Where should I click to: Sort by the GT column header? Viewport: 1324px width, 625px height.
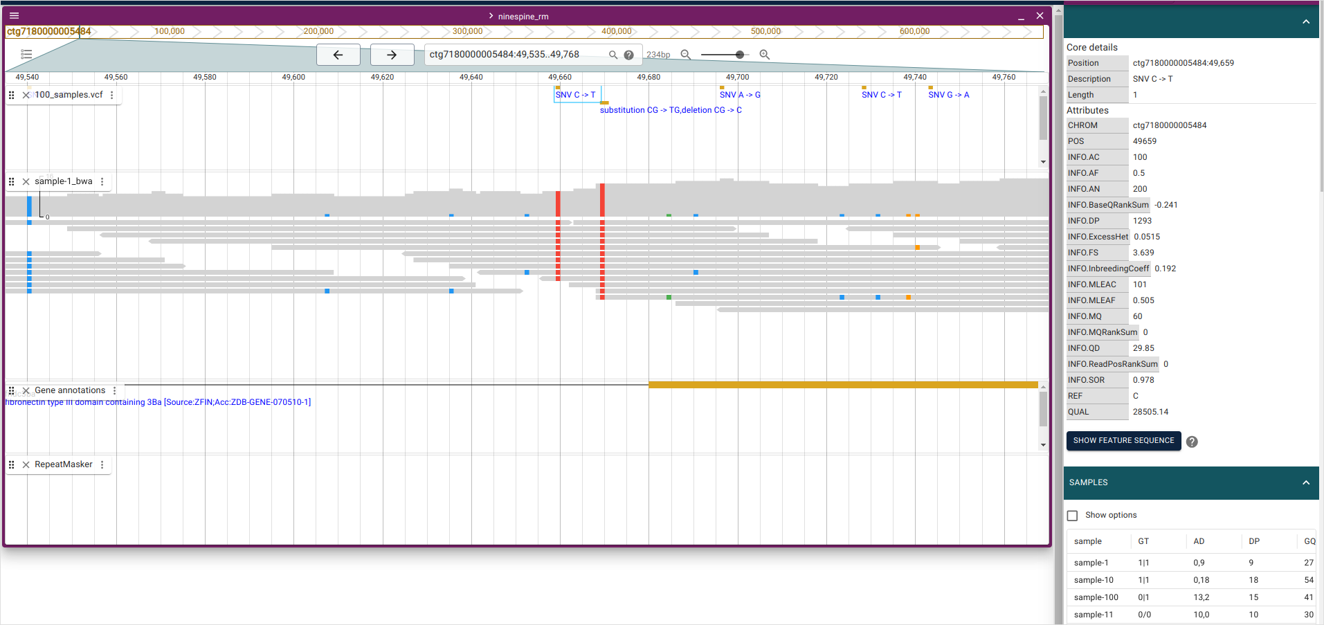click(x=1143, y=541)
